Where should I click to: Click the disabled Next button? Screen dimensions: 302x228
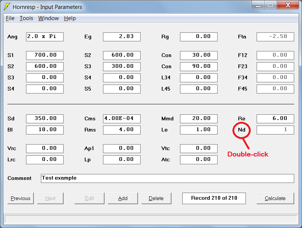(50, 198)
